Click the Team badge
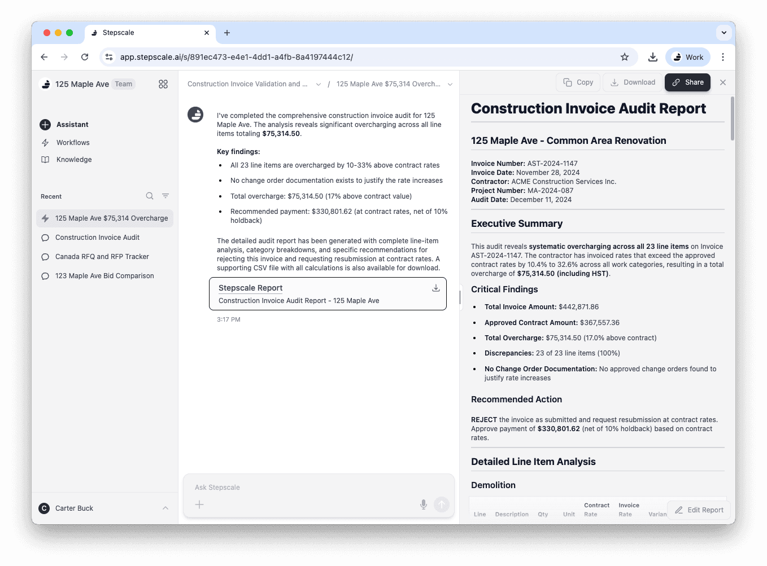The image size is (767, 566). (124, 84)
